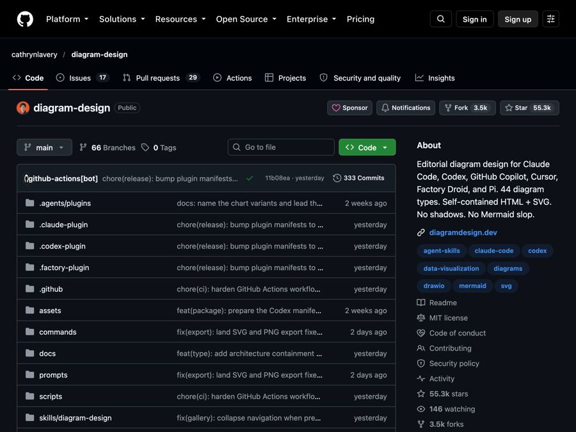Switch to the Pull requests tab
Viewport: 576px width, 432px height.
[x=161, y=78]
